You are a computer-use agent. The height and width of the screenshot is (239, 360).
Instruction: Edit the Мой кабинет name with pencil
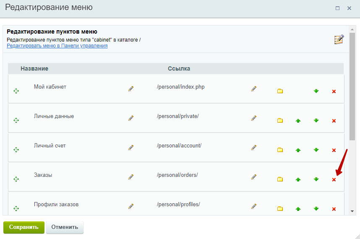coord(131,89)
